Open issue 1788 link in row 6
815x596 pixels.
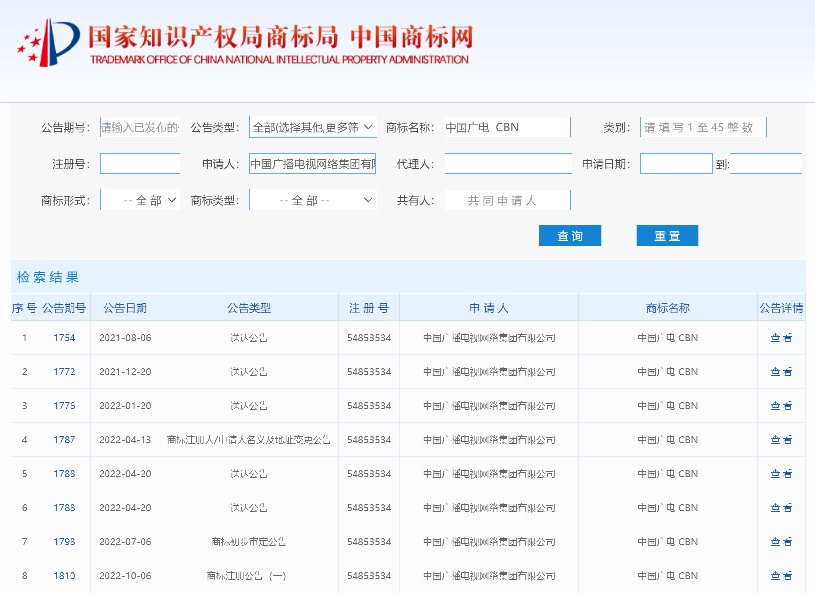pyautogui.click(x=64, y=508)
